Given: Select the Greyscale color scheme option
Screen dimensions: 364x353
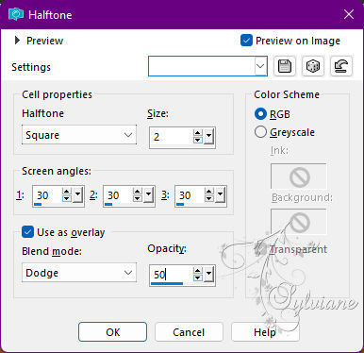Looking at the screenshot, I should pos(260,132).
